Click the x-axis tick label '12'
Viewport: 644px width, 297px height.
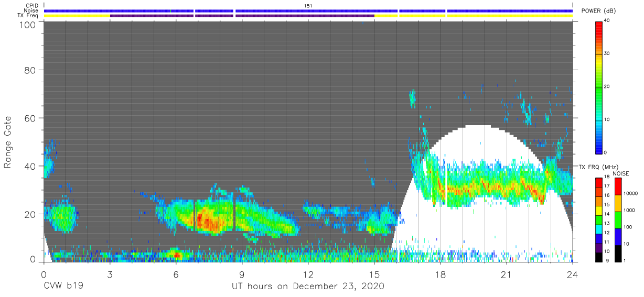point(308,274)
